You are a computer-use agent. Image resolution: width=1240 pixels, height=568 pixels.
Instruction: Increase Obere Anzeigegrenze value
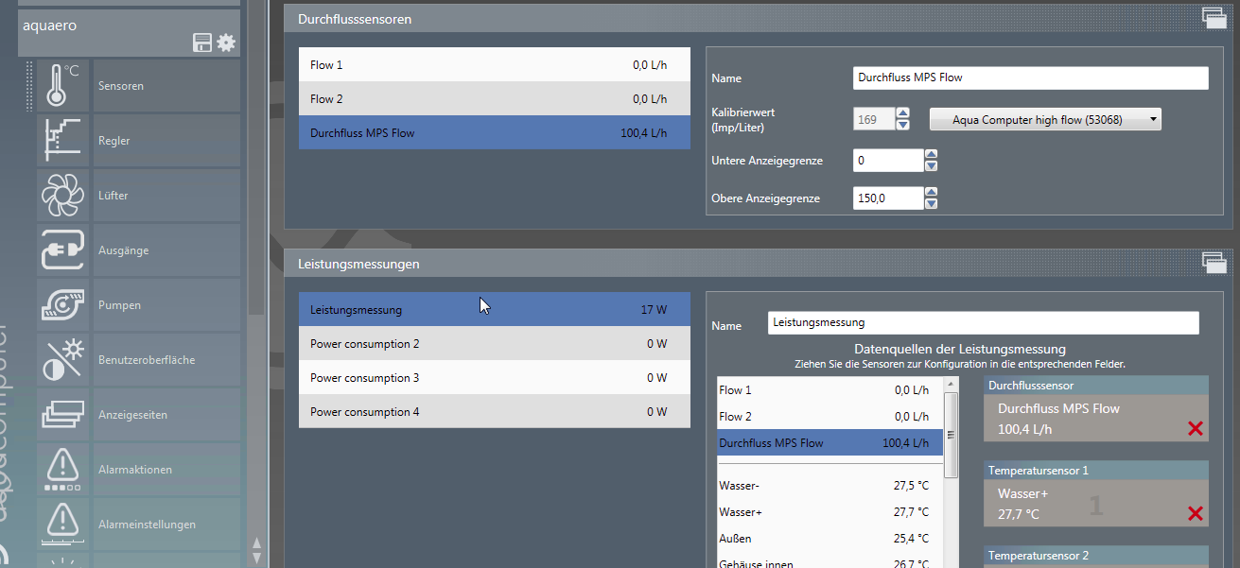coord(931,193)
